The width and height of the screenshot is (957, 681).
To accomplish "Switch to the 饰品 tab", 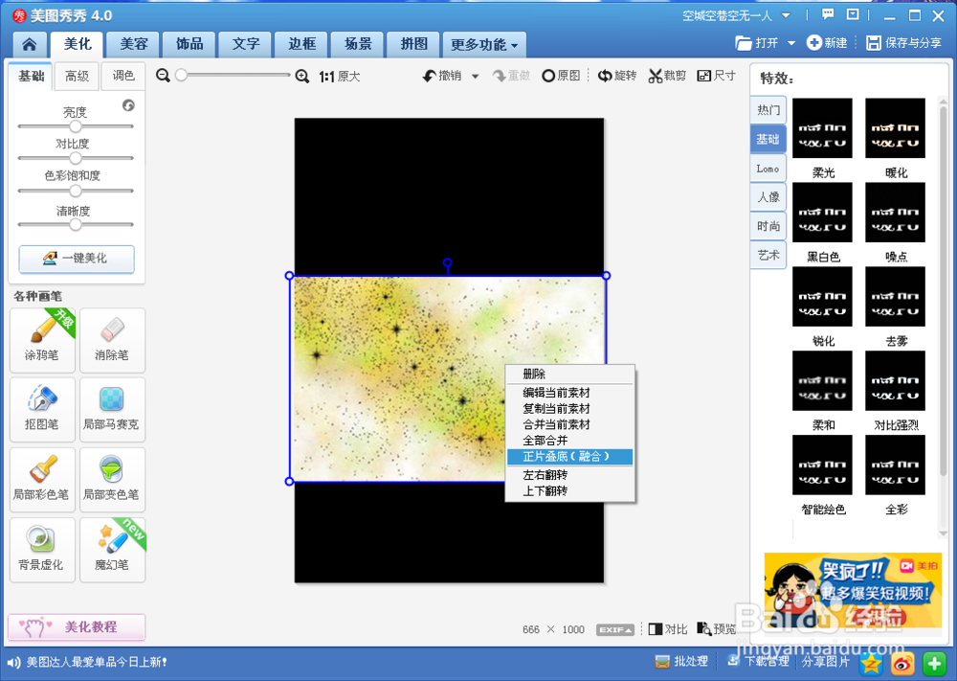I will [x=189, y=44].
